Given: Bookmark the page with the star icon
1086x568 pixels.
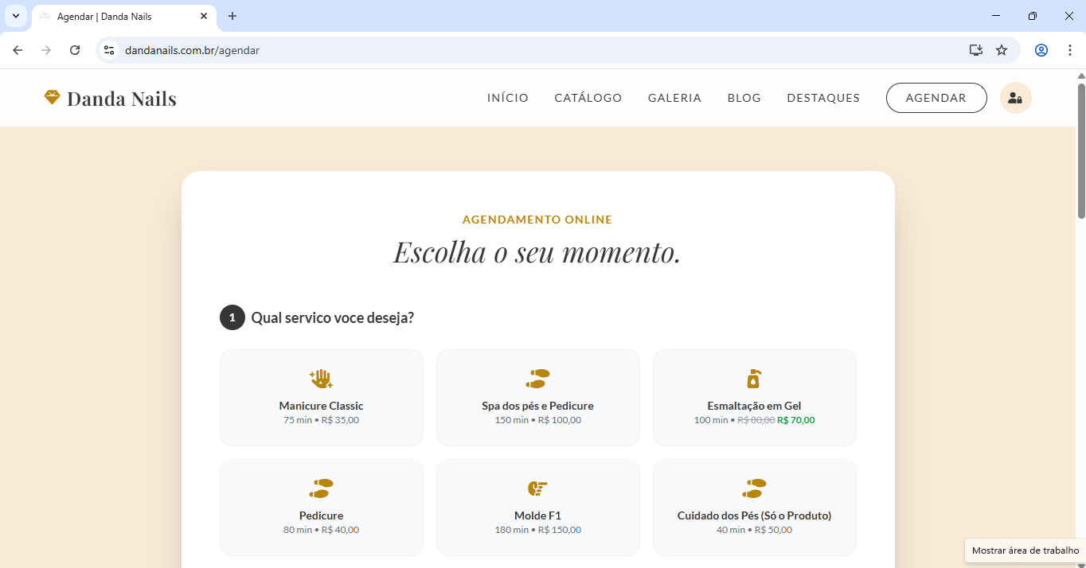Looking at the screenshot, I should 1002,49.
